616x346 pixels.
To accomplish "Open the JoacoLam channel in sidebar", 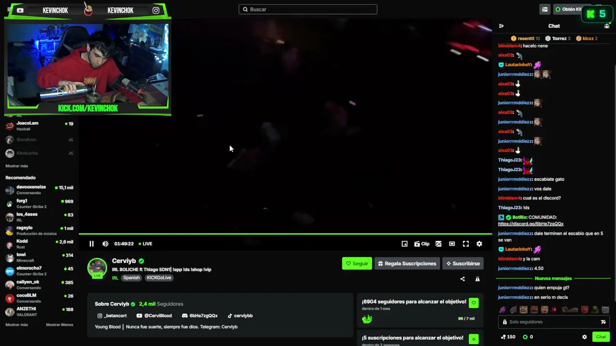I will [x=39, y=126].
